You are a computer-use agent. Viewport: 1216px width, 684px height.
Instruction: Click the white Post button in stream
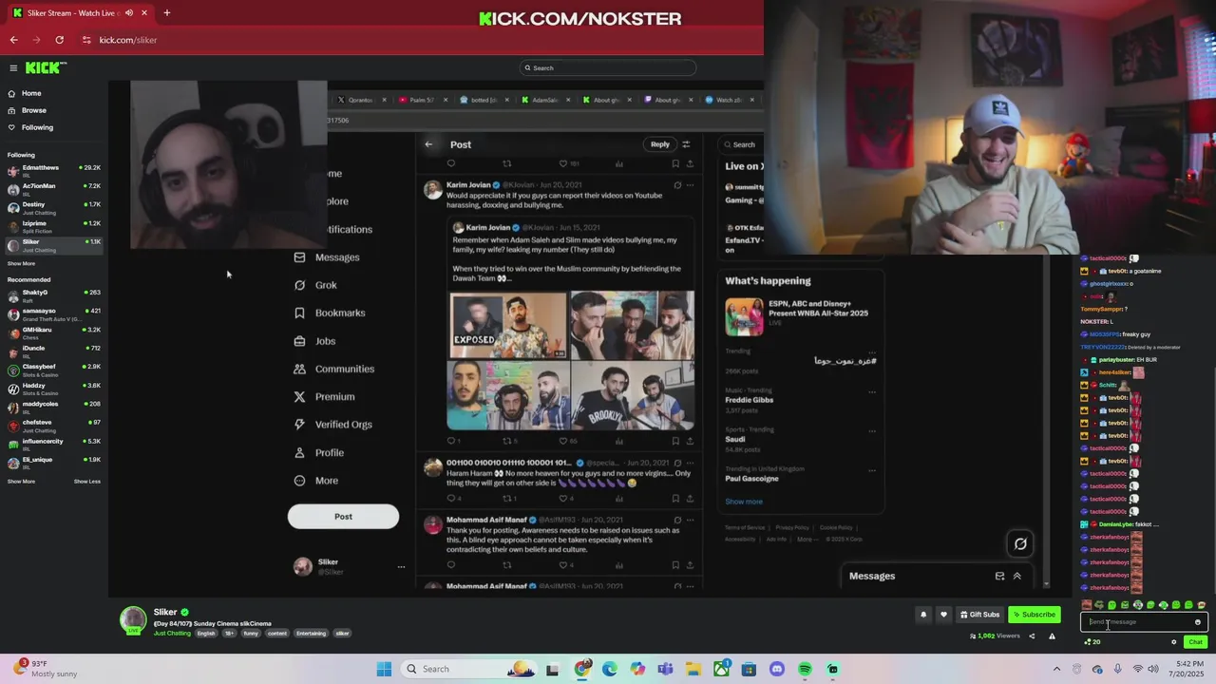point(343,517)
